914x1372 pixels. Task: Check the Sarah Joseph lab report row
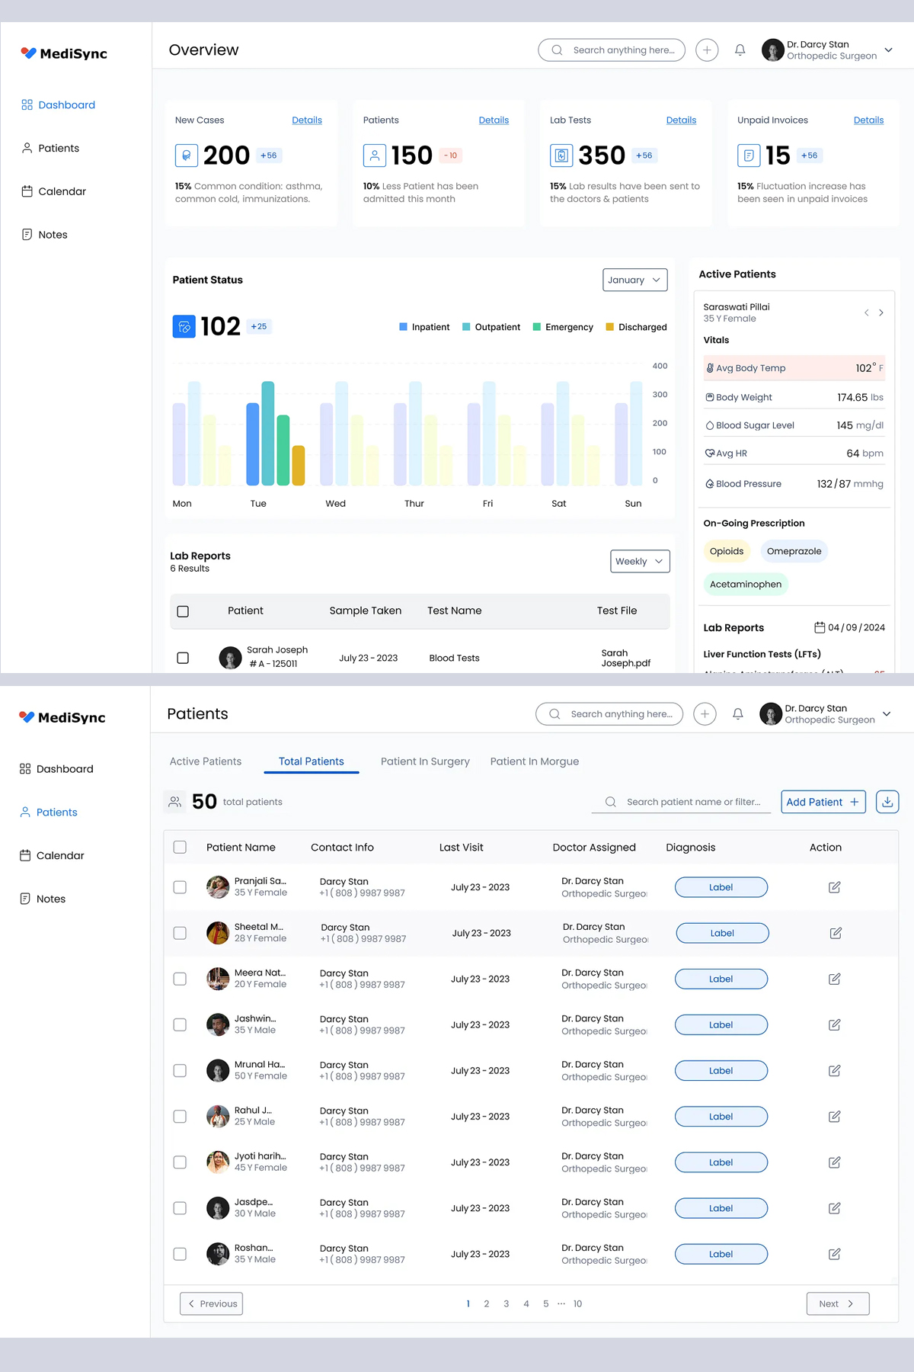[183, 658]
